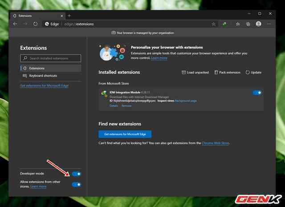Open the user profile avatar

click(x=258, y=24)
